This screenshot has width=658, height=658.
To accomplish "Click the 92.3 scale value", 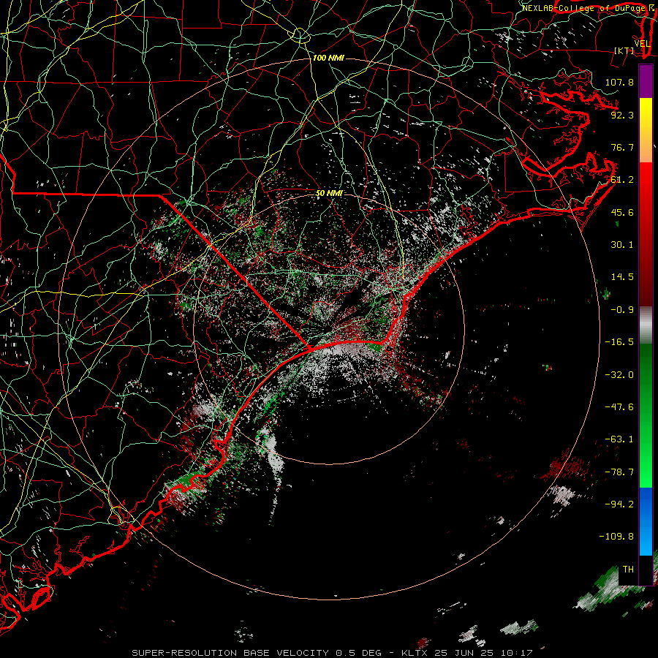I will point(622,115).
